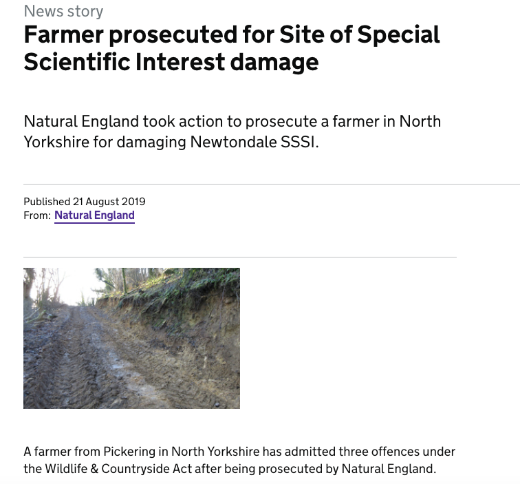Open the Natural England link
Image resolution: width=520 pixels, height=484 pixels.
click(94, 215)
